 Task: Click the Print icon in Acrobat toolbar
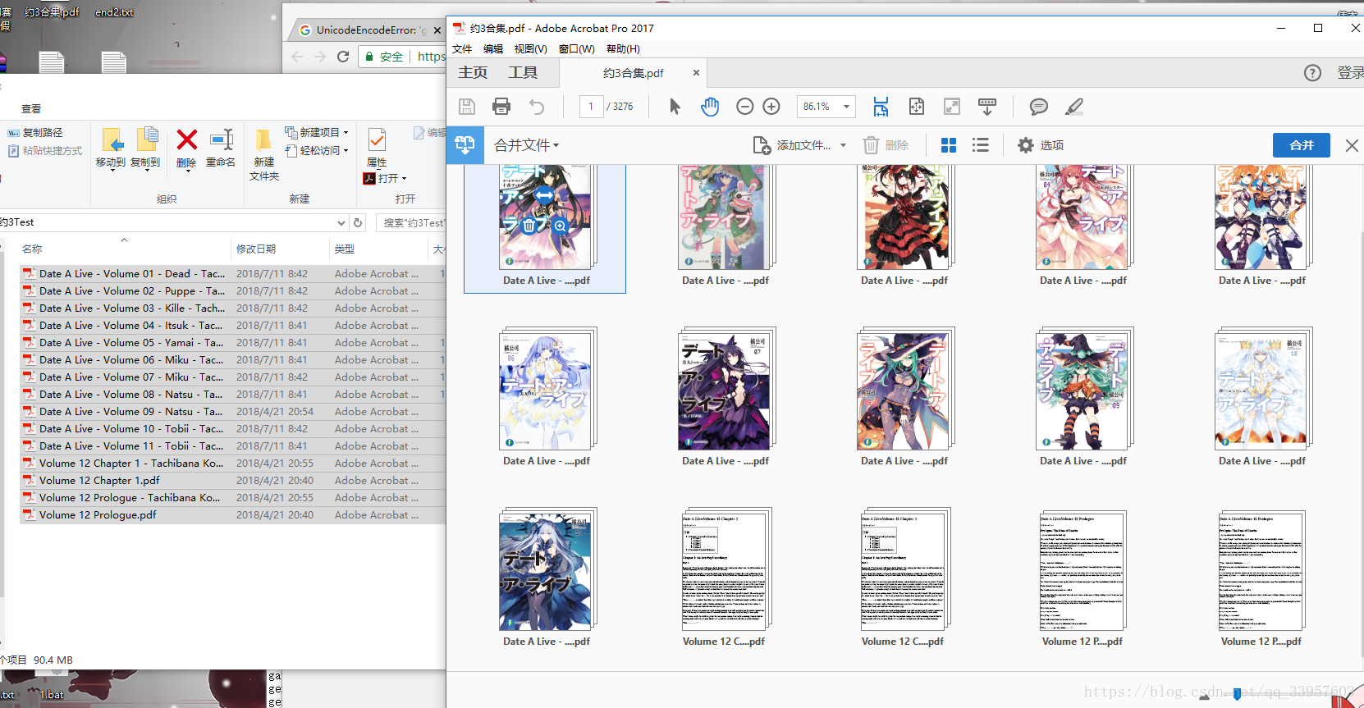(x=501, y=107)
